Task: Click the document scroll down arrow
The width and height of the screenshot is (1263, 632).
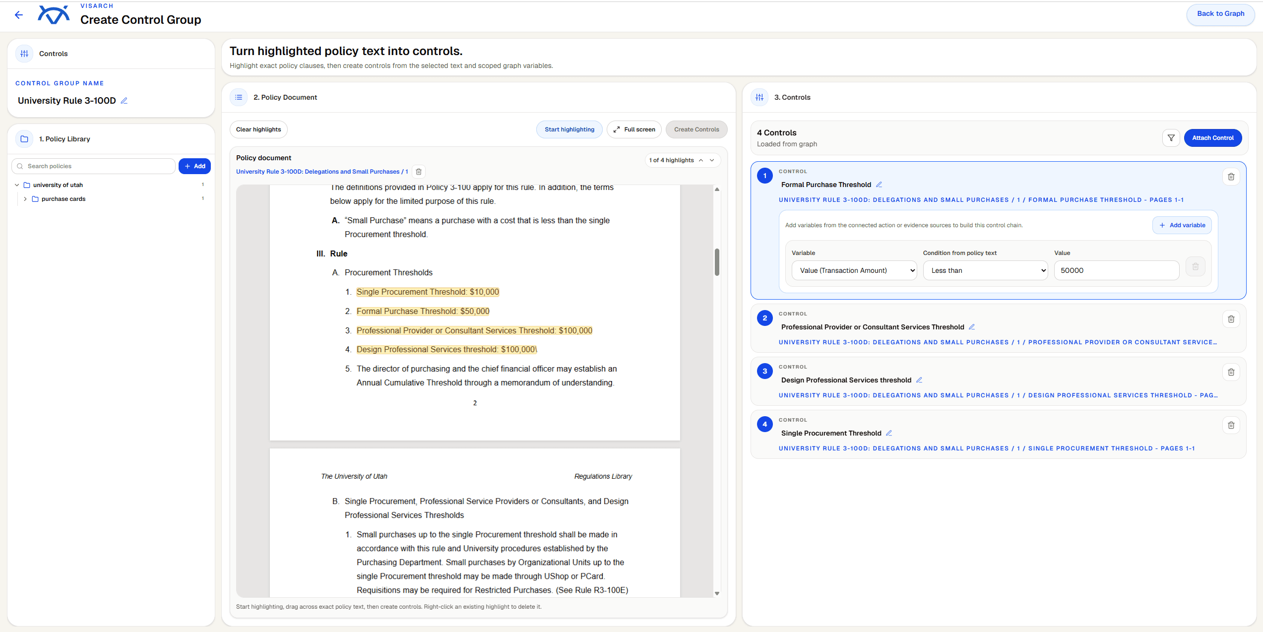Action: point(717,593)
